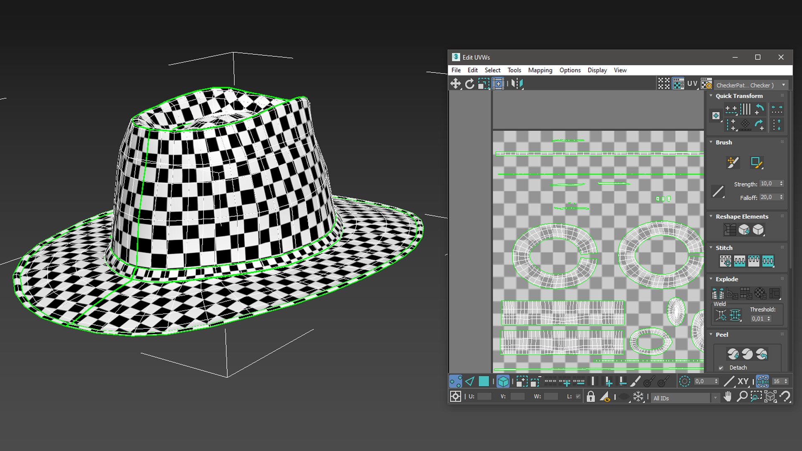Collapse the Brush rollout
Image resolution: width=802 pixels, height=451 pixels.
[711, 142]
